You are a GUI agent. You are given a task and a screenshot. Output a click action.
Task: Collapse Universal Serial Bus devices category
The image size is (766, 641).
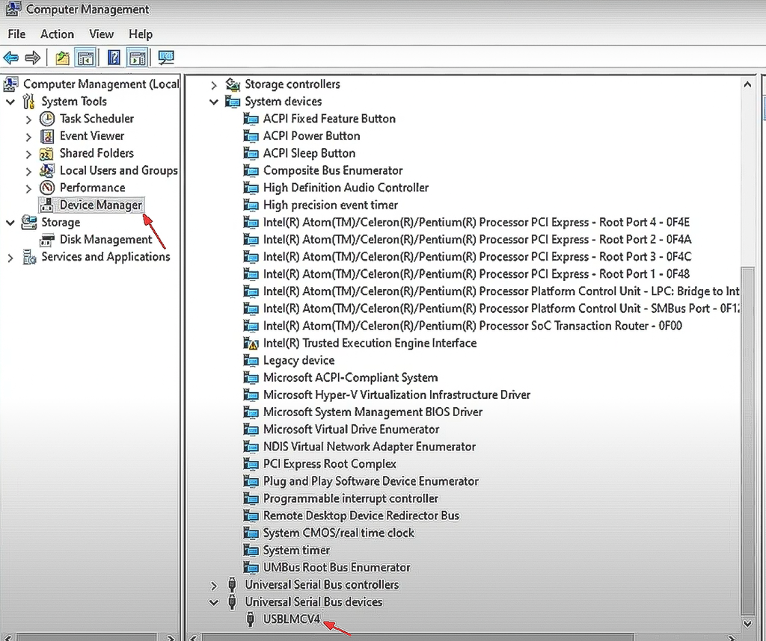[x=213, y=602]
